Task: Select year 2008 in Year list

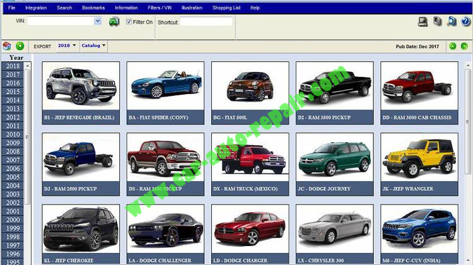Action: (13, 151)
